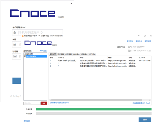Check the 消防工程 word group checkbox

(x=25, y=54)
